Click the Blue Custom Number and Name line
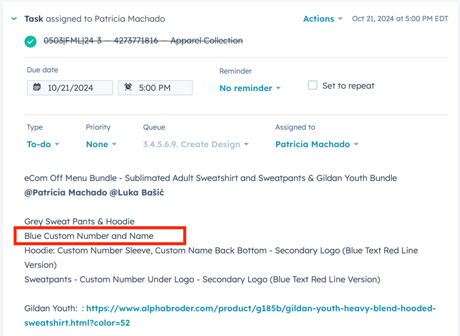Image resolution: width=460 pixels, height=336 pixels. pos(89,236)
